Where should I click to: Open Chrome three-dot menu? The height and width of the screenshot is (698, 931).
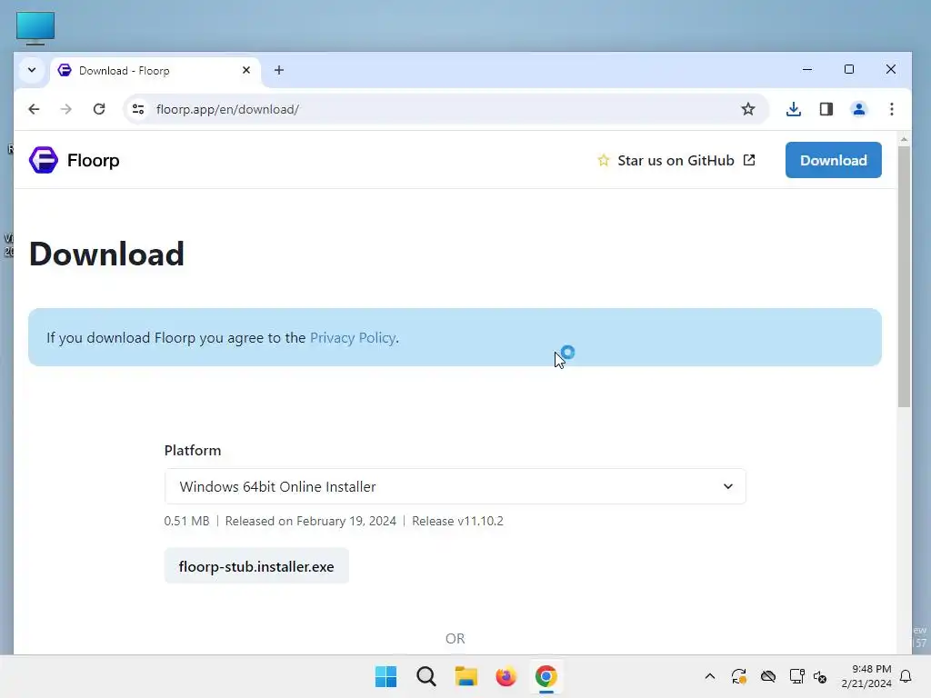[x=891, y=109]
